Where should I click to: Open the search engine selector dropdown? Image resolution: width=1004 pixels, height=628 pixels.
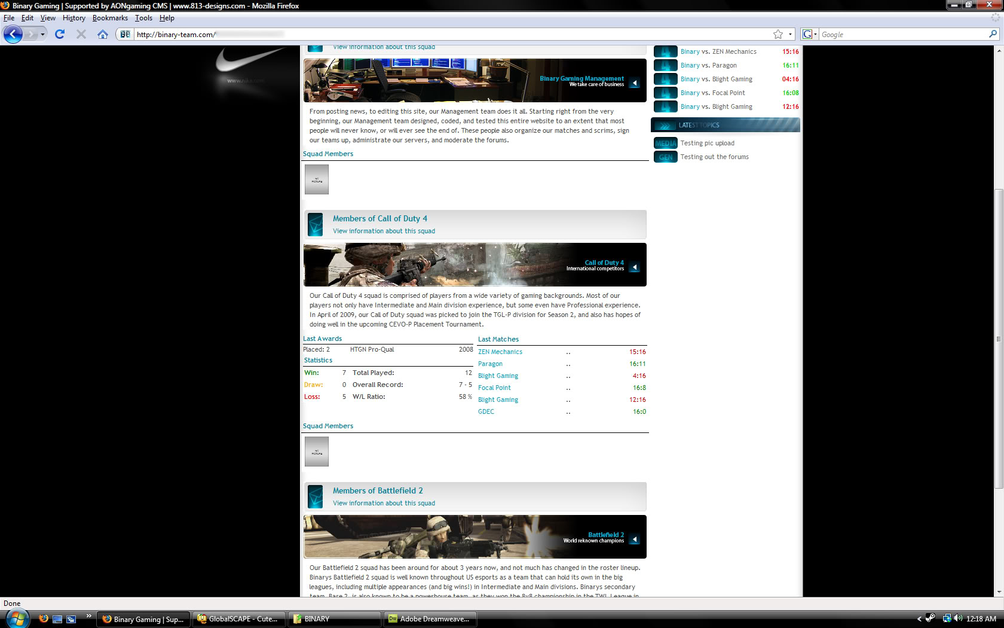tap(810, 34)
